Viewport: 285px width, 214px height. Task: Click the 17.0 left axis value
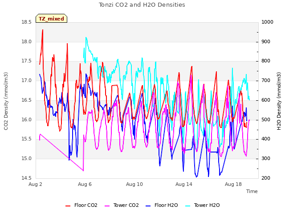tap(27, 80)
